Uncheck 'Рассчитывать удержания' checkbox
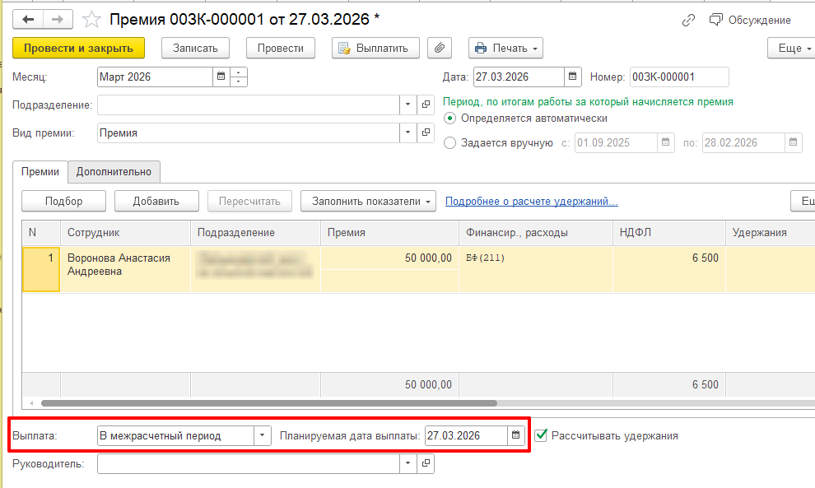The width and height of the screenshot is (815, 488). [541, 435]
